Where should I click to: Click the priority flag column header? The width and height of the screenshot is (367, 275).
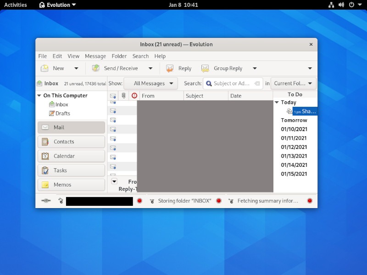click(133, 95)
